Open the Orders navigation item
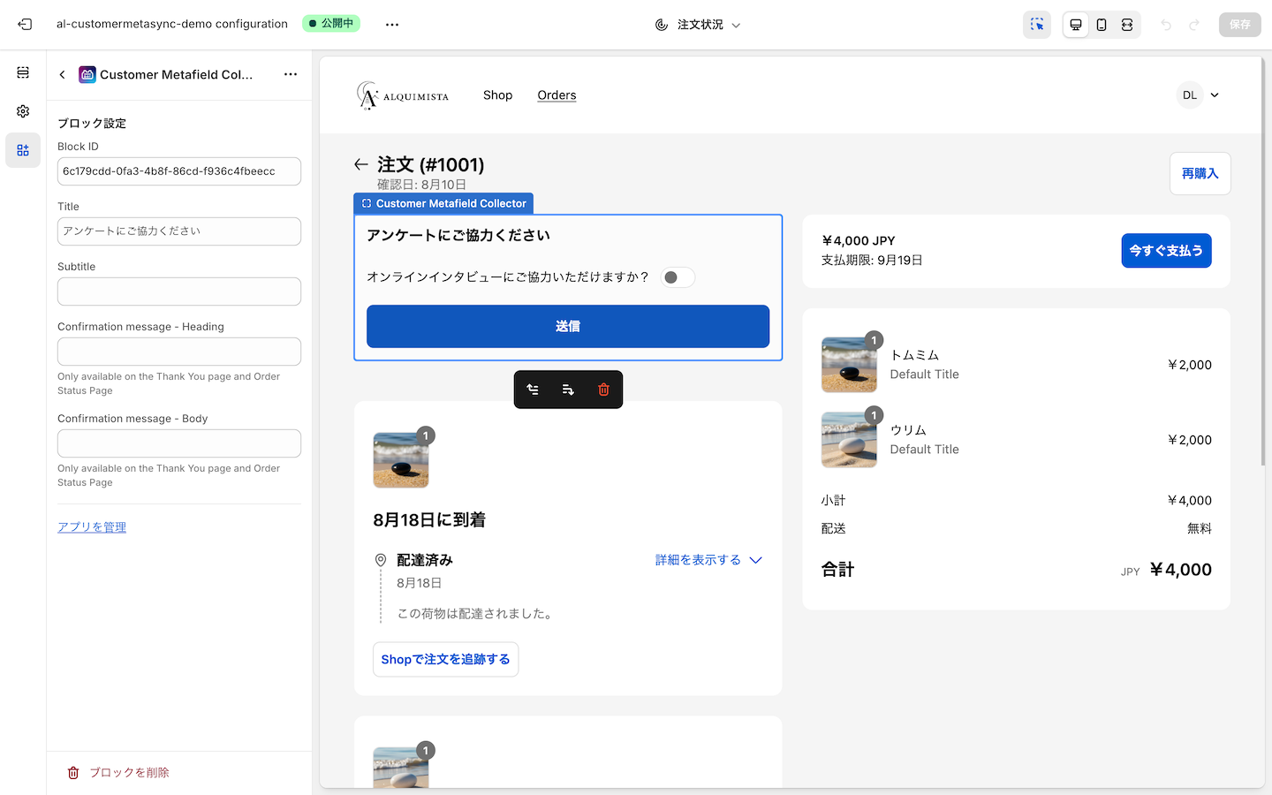This screenshot has width=1272, height=795. coord(556,95)
